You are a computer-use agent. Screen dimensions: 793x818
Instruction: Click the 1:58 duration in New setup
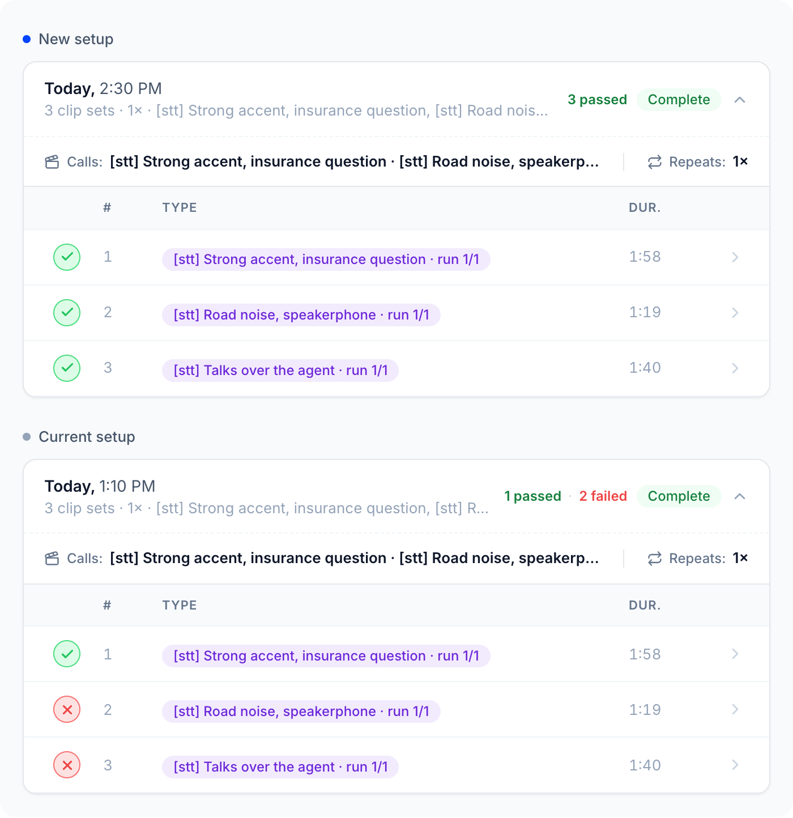point(645,257)
